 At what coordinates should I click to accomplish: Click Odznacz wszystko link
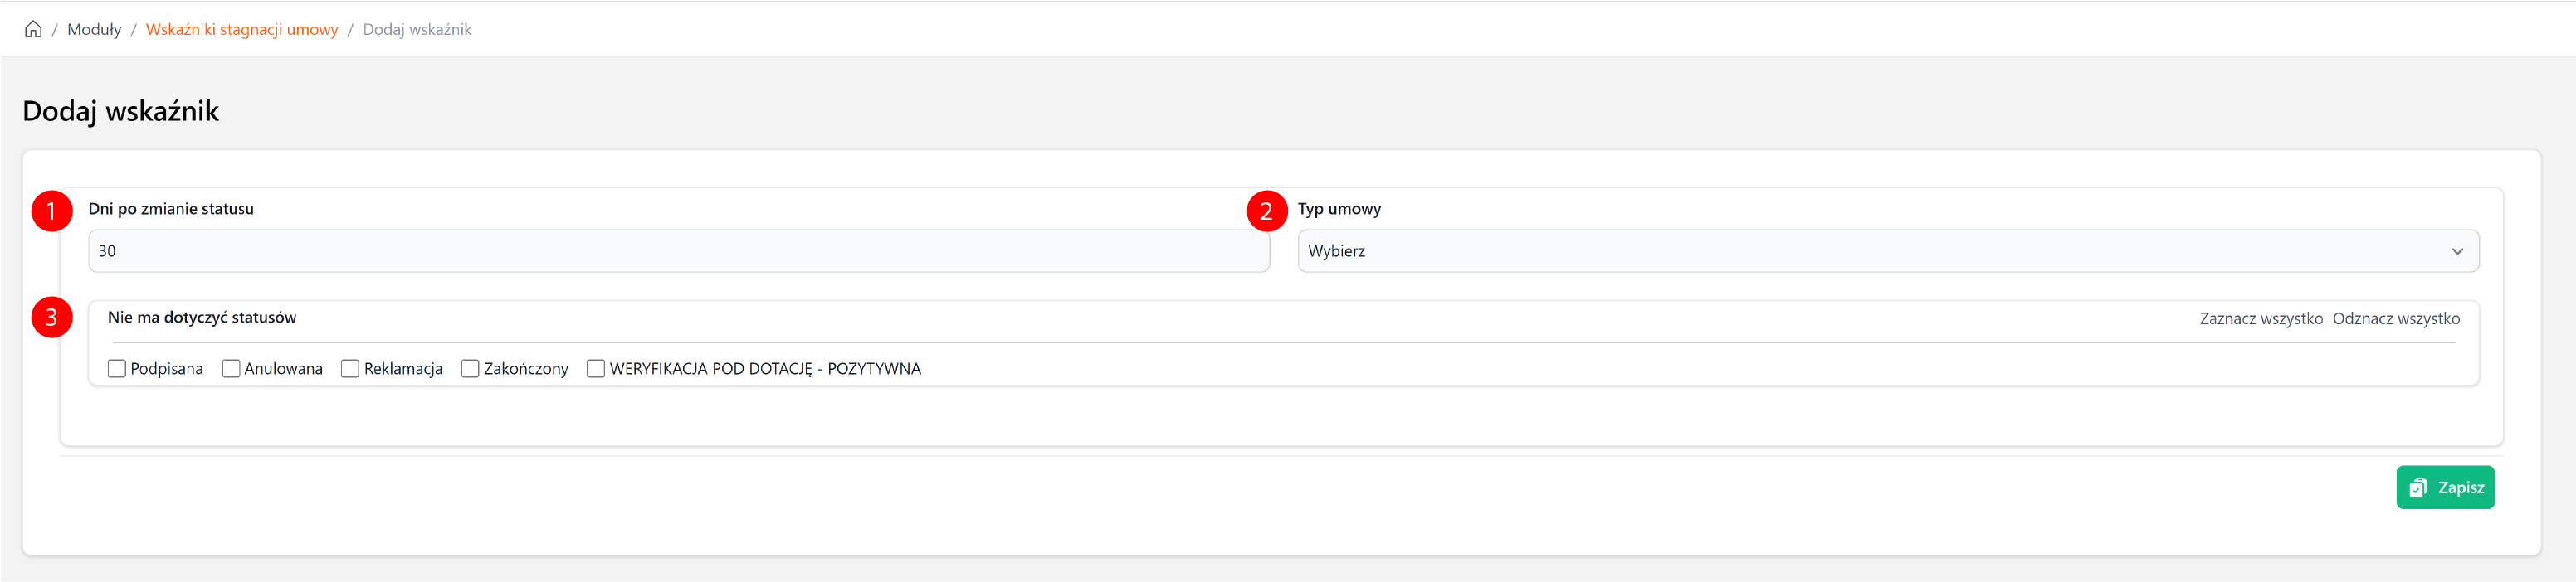click(2395, 318)
